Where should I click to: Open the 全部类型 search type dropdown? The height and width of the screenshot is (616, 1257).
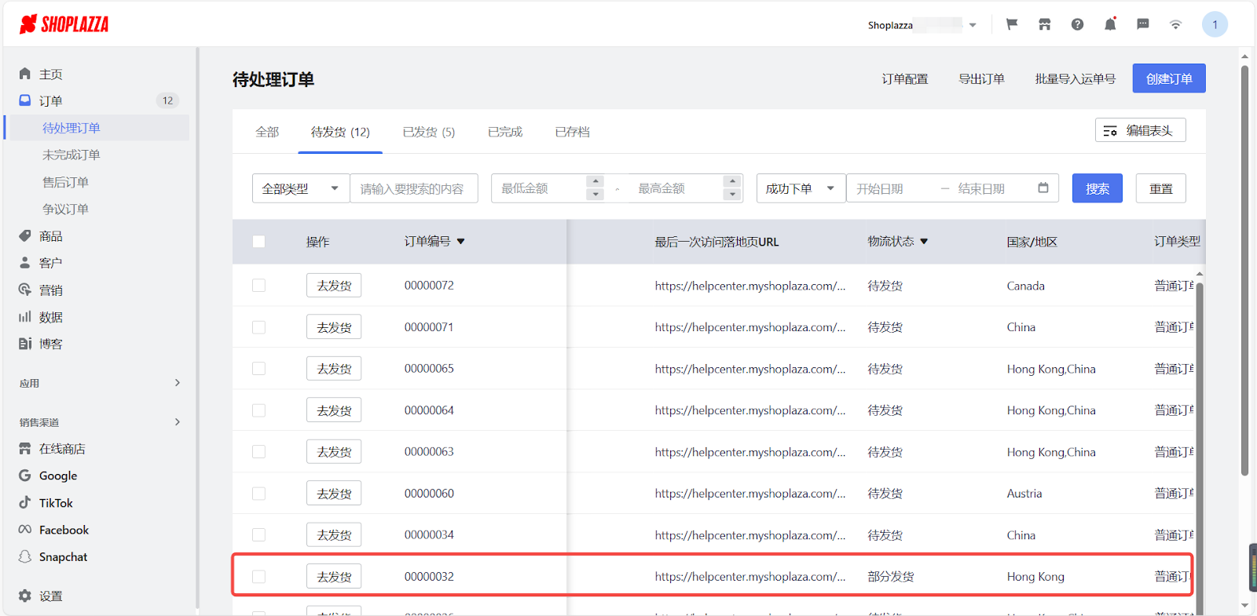tap(300, 188)
